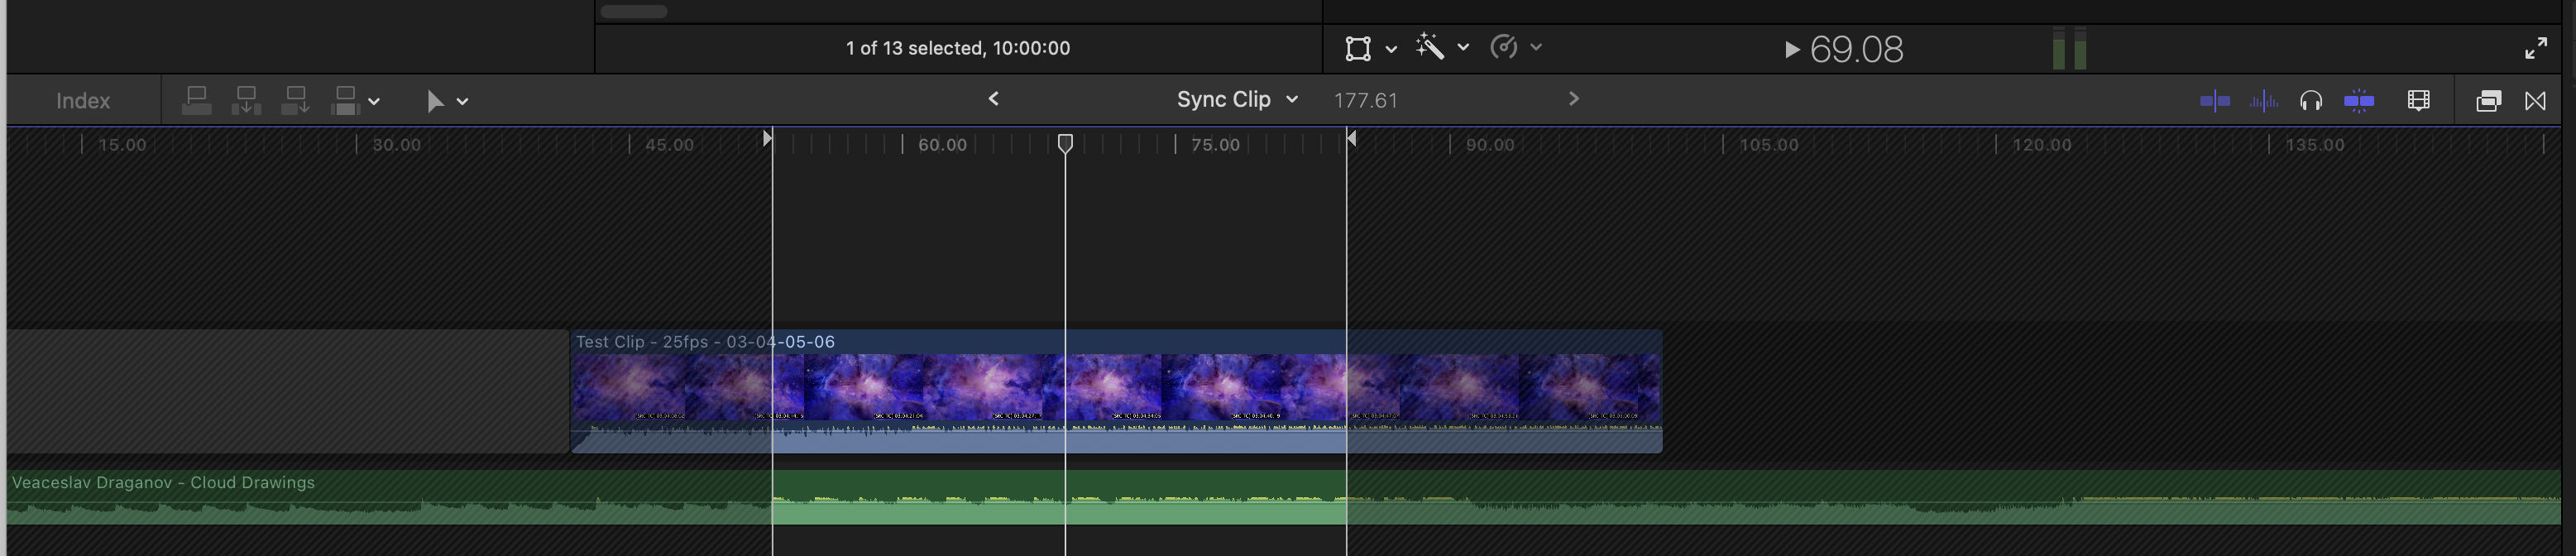
Task: Go forward in timeline history
Action: click(1574, 99)
